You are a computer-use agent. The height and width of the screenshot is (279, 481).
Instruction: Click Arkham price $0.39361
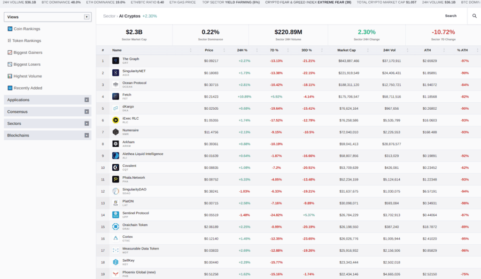[x=211, y=144]
